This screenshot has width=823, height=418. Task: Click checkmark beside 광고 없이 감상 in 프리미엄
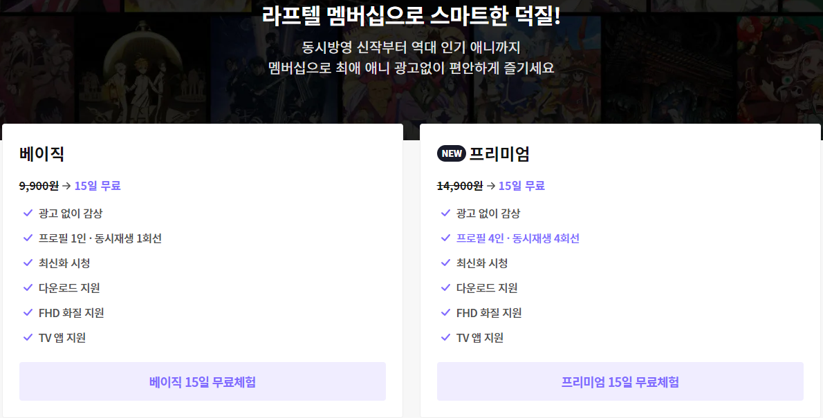(x=445, y=213)
